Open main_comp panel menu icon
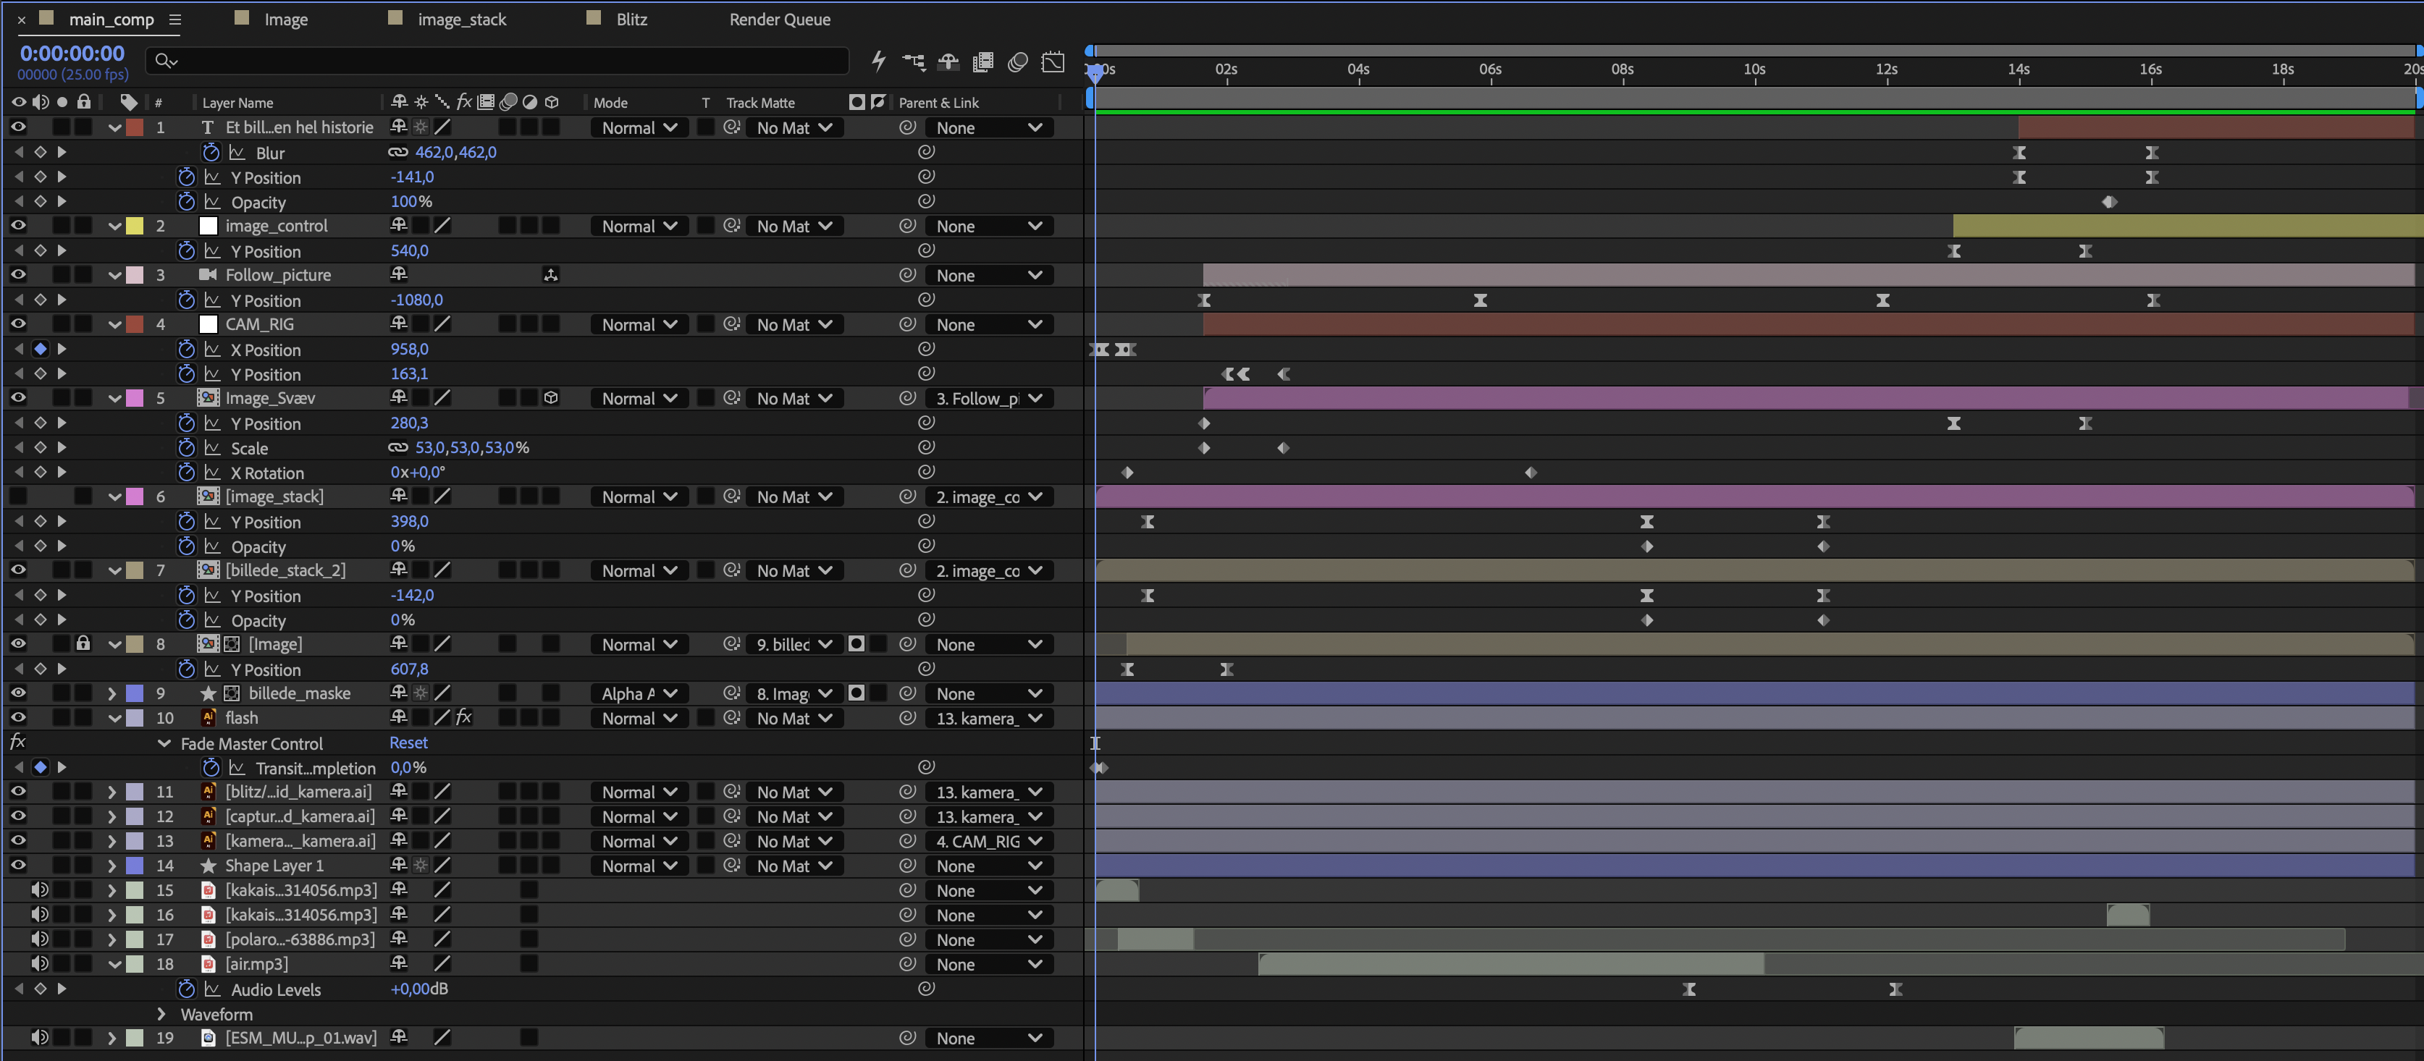Screen dimensions: 2424x1061 tap(175, 20)
